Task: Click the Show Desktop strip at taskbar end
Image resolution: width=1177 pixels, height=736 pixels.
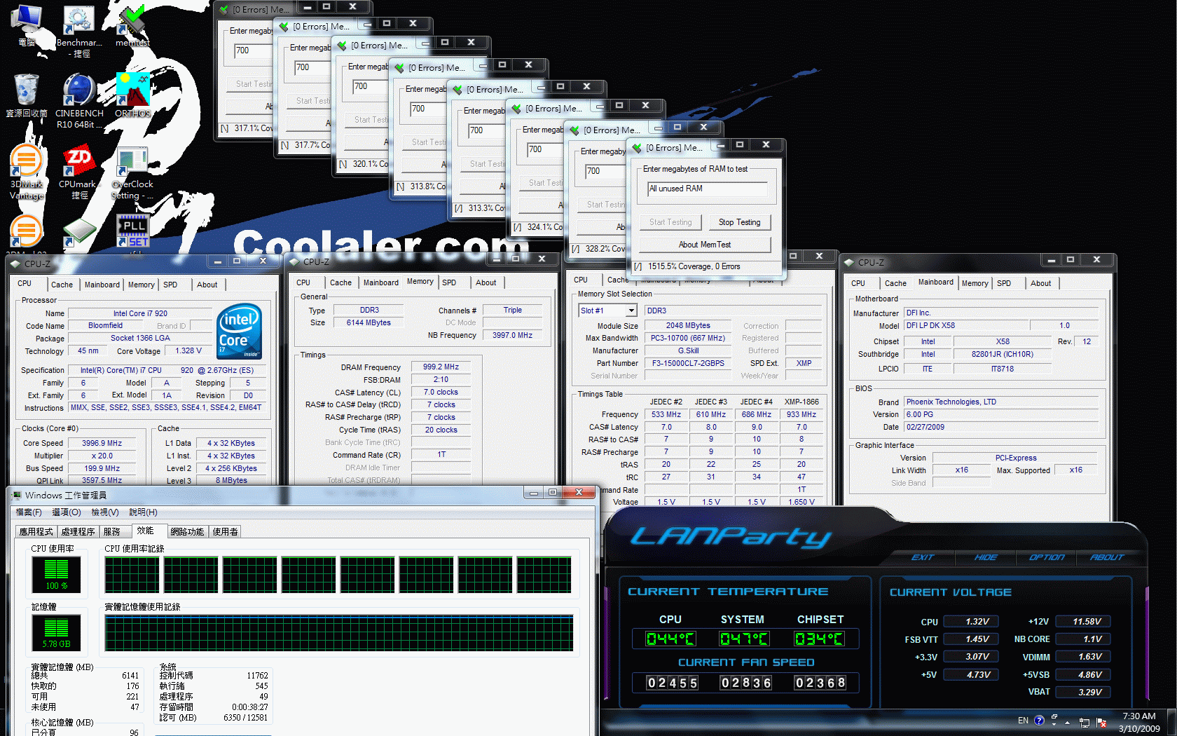Action: coord(1172,722)
